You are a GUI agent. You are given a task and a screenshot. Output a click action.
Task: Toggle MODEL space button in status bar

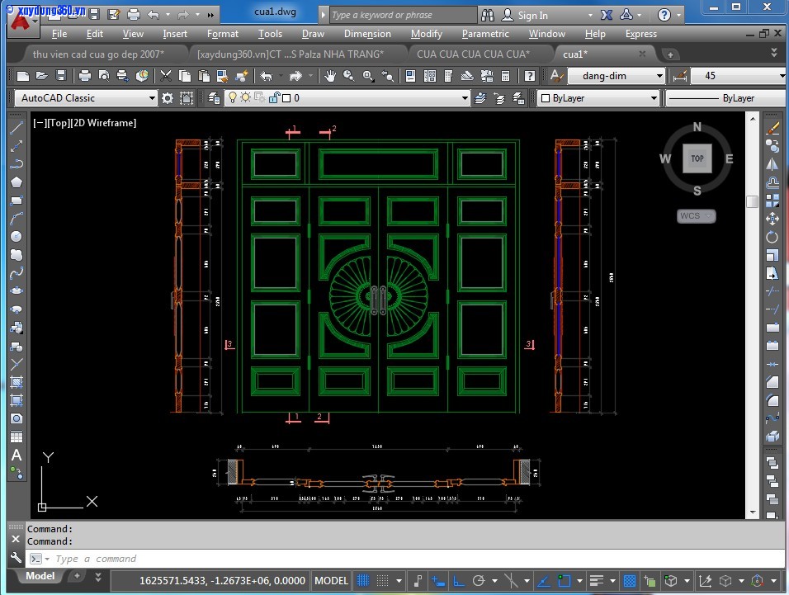click(331, 581)
